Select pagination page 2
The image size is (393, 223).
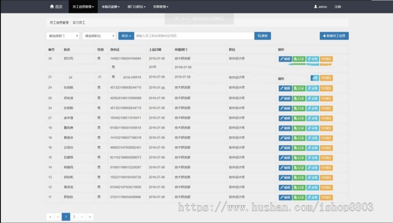pyautogui.click(x=74, y=217)
